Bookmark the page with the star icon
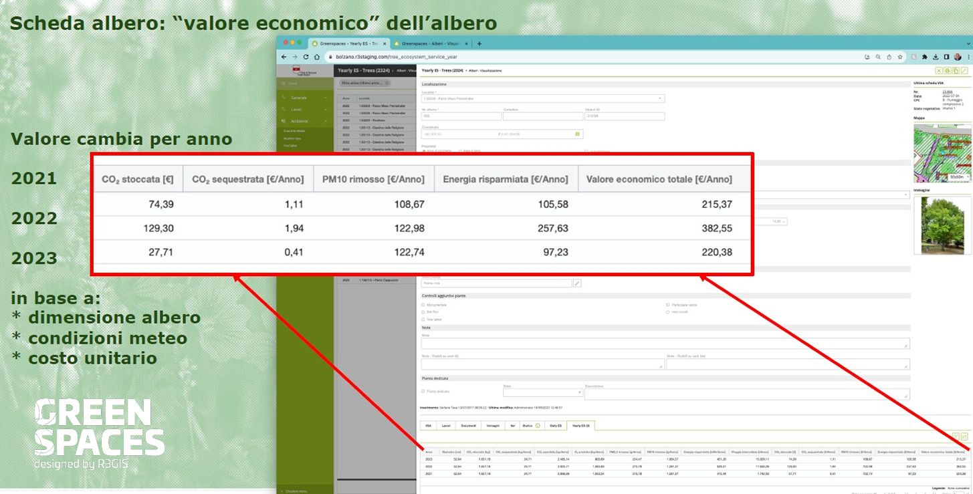Screen dimensions: 973x494 click(x=899, y=57)
